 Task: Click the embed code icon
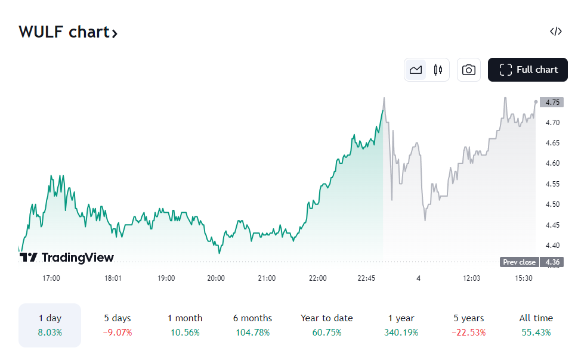tap(555, 32)
